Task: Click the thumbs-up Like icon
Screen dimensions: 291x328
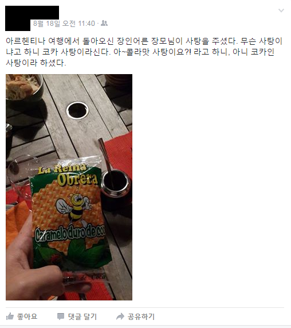Action: pyautogui.click(x=10, y=317)
